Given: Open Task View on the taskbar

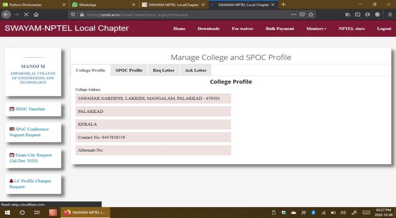Looking at the screenshot, I should click(37, 213).
